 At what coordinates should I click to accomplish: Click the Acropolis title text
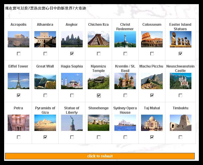point(18,25)
